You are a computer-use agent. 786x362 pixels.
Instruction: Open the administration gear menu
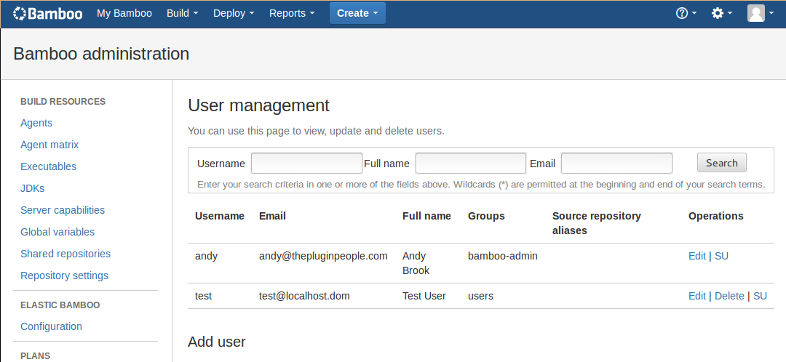click(x=722, y=14)
